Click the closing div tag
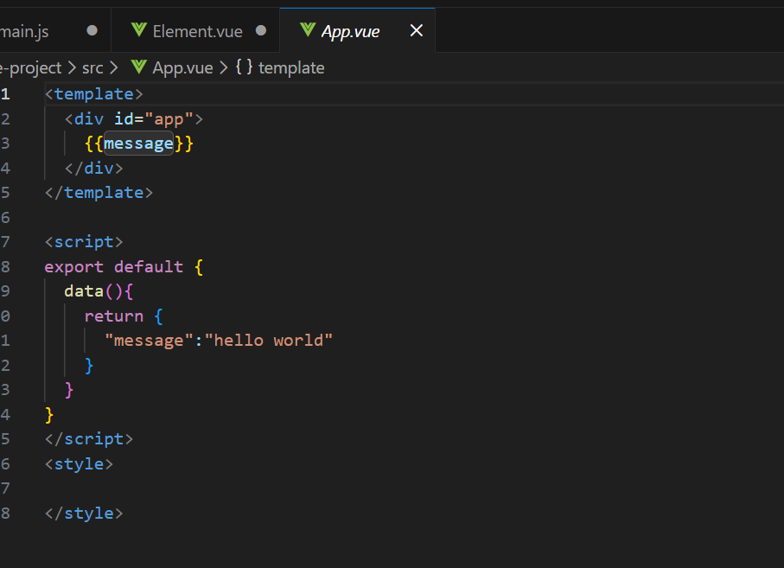 point(93,168)
